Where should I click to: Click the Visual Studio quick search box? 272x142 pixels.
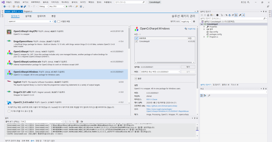[130, 2]
